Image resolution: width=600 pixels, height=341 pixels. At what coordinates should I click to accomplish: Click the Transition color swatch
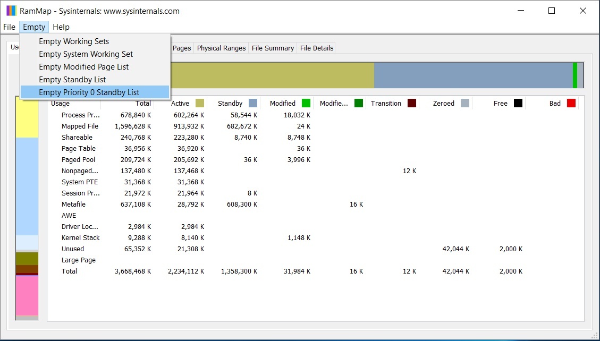point(412,103)
